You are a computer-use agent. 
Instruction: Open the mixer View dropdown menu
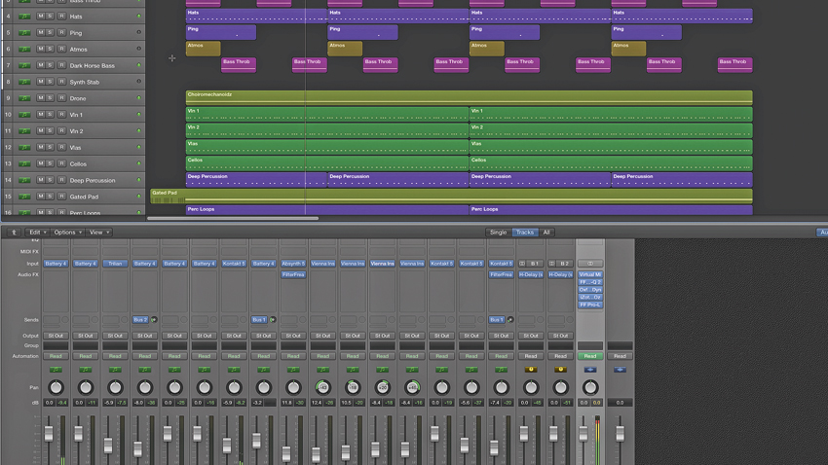click(x=98, y=232)
